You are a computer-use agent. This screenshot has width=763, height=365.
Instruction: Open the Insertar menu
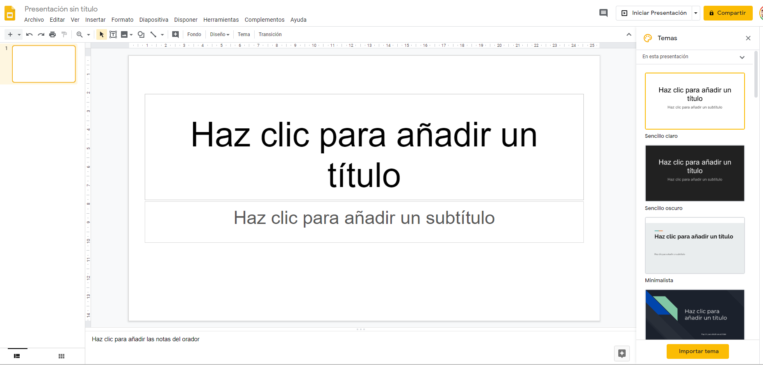coord(96,20)
